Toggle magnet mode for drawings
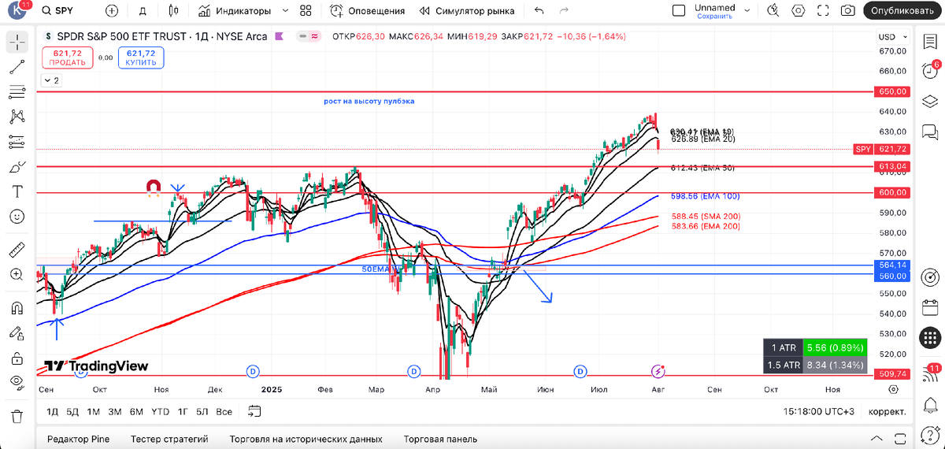The height and width of the screenshot is (449, 945). tap(17, 308)
